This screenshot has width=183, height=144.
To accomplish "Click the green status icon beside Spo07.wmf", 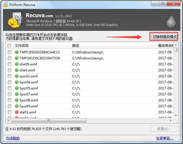I will point(17,94).
